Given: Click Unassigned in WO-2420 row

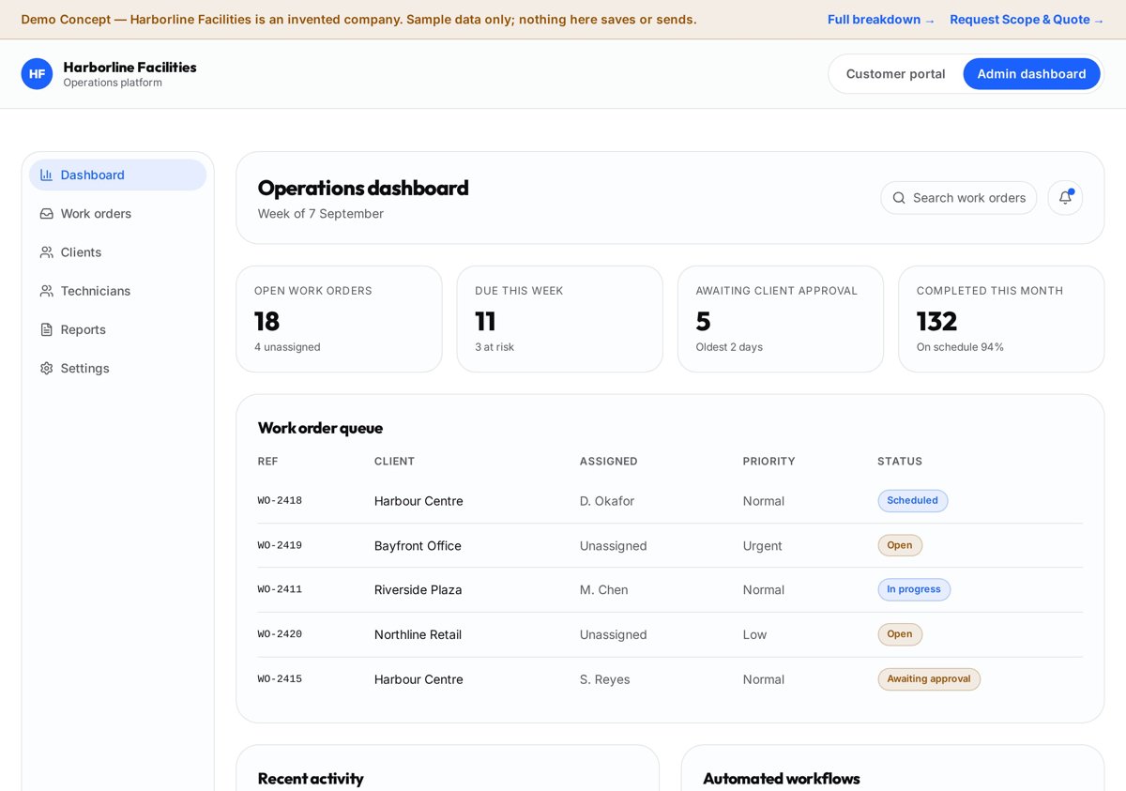Looking at the screenshot, I should point(614,635).
